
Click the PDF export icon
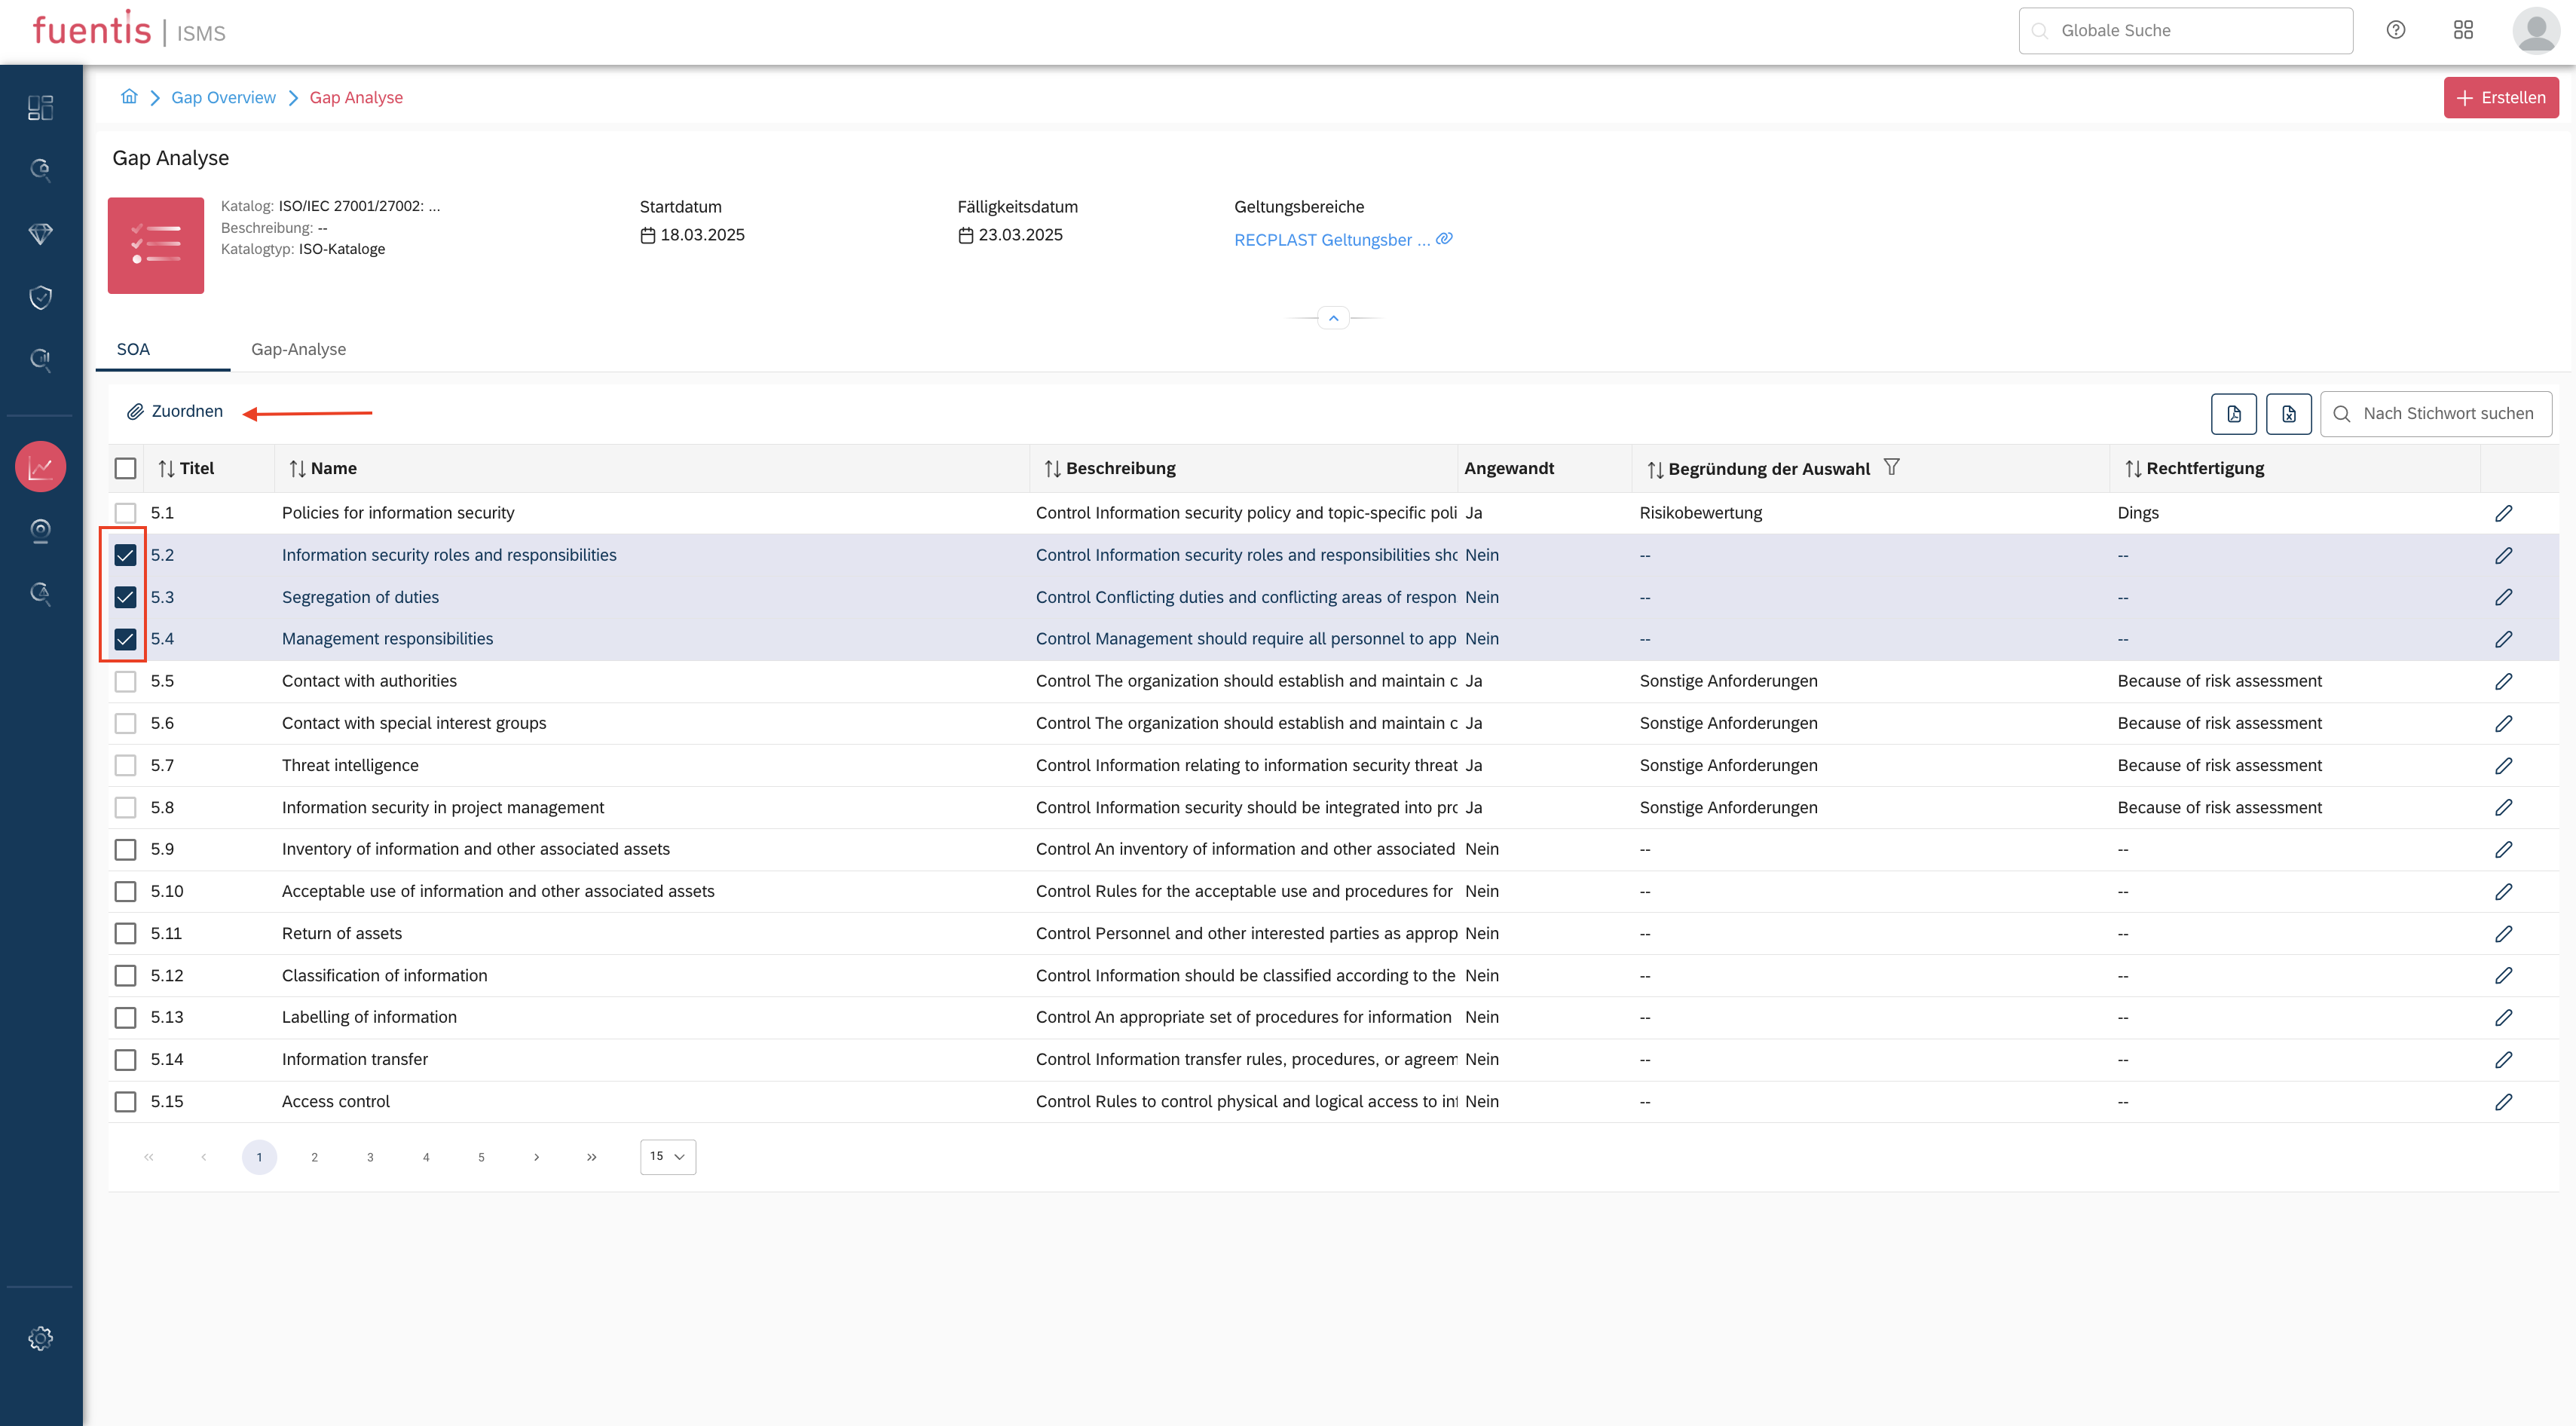2233,413
